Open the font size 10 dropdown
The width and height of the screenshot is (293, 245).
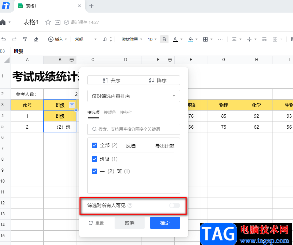click(152, 39)
